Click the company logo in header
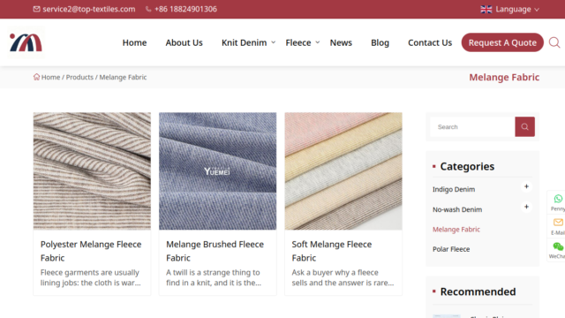 pos(26,42)
